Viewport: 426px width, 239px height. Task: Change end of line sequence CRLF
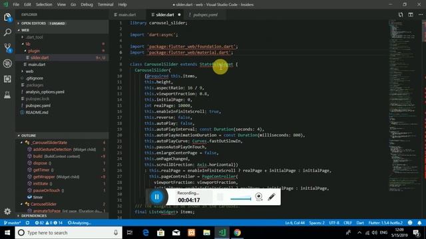pos(347,223)
